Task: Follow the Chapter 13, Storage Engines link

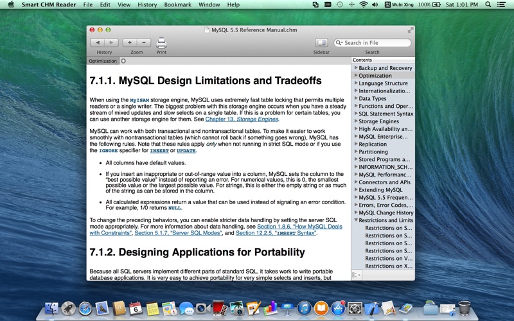Action: coord(242,119)
